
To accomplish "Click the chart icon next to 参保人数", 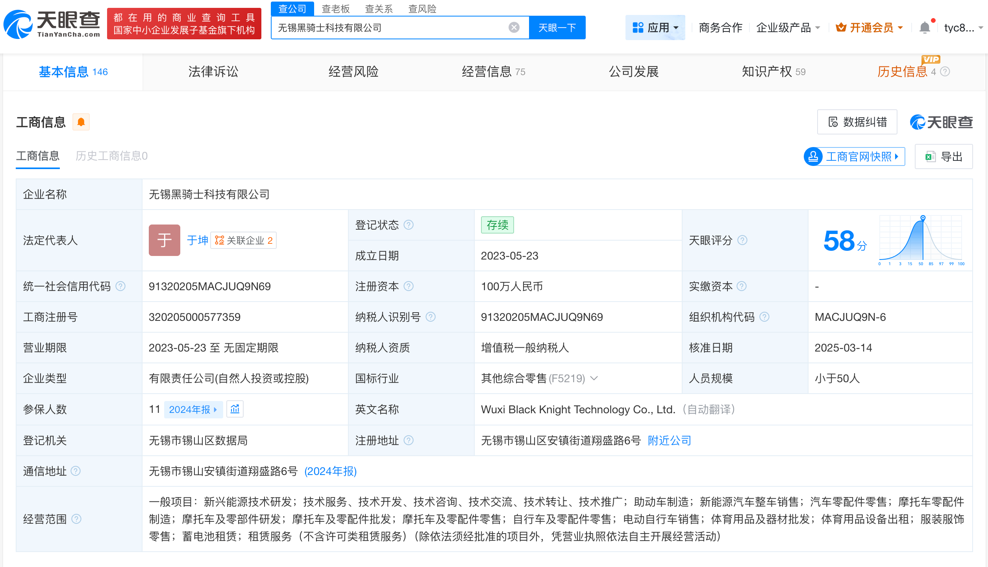I will click(235, 409).
